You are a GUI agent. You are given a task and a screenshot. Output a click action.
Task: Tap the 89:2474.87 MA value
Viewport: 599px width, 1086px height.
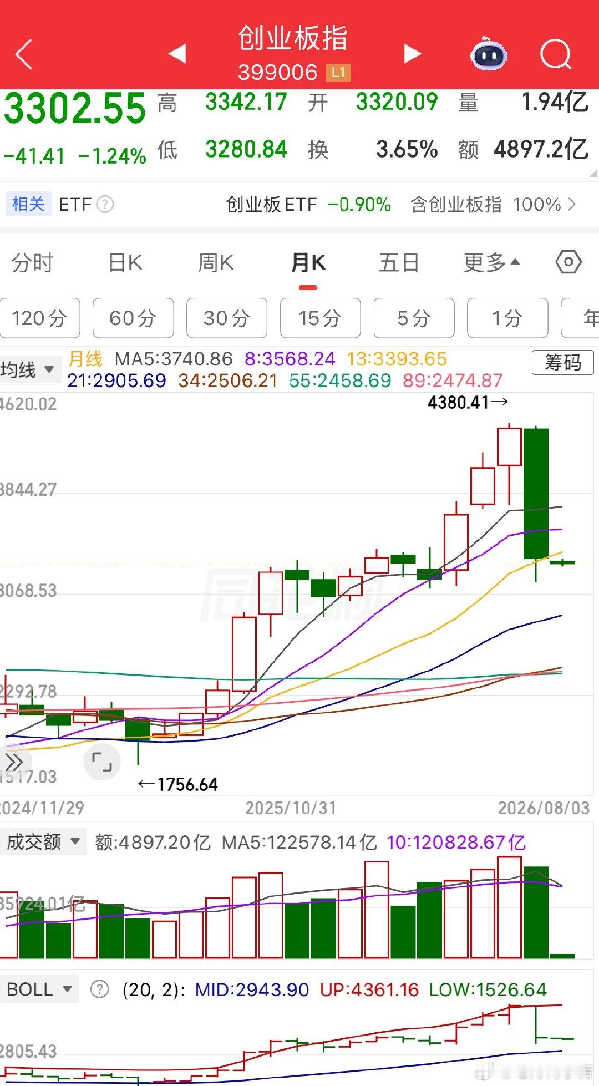click(453, 380)
